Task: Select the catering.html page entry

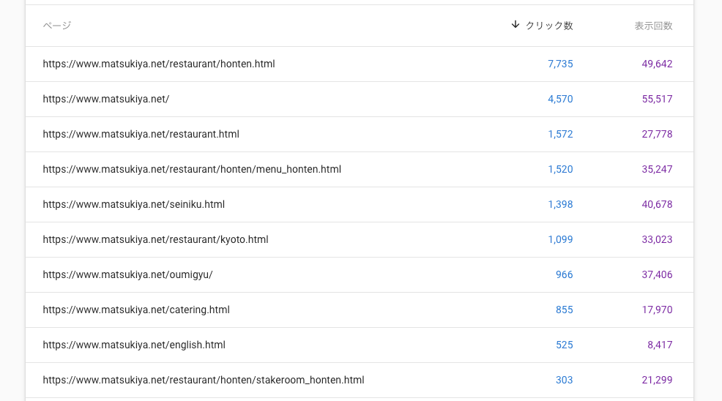Action: (x=136, y=310)
